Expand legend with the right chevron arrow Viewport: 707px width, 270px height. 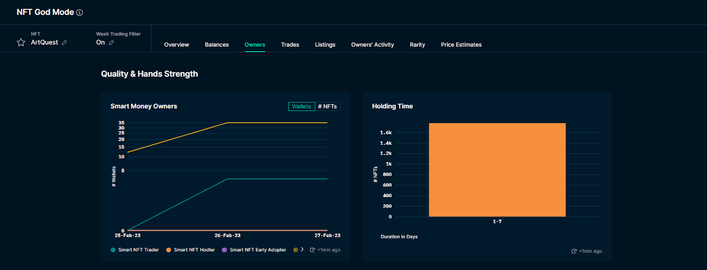pyautogui.click(x=302, y=250)
